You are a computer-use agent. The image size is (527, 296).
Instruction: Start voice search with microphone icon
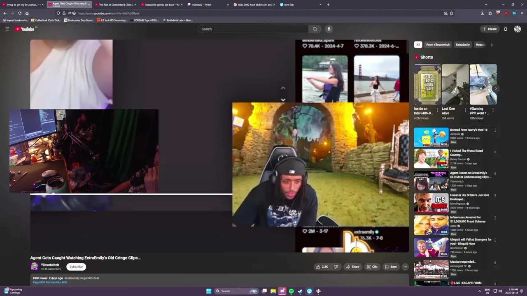(329, 29)
